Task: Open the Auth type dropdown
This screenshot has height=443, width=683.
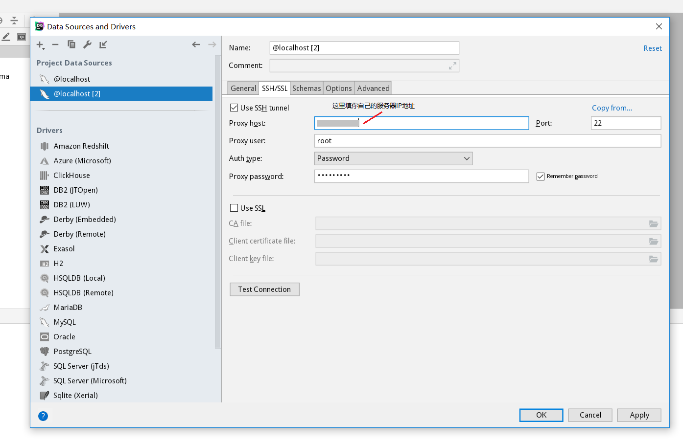Action: pos(393,158)
